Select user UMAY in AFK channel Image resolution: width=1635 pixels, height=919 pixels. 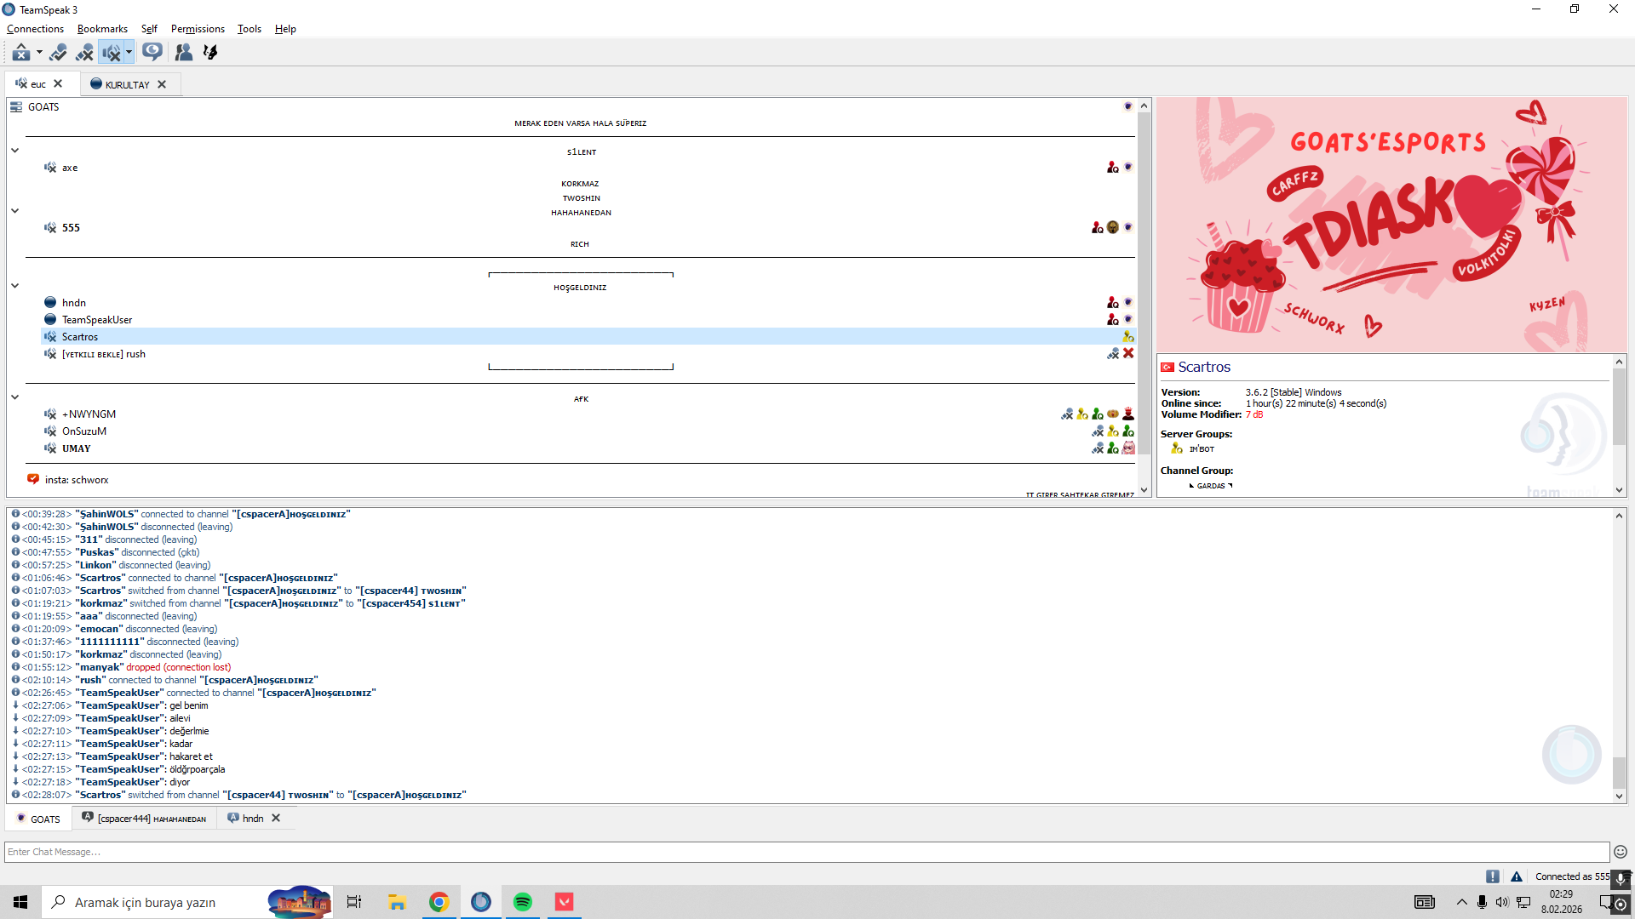pos(76,448)
